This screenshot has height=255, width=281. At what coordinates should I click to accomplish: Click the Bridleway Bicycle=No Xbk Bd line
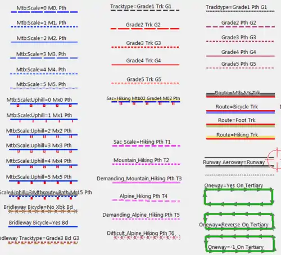coord(43,212)
